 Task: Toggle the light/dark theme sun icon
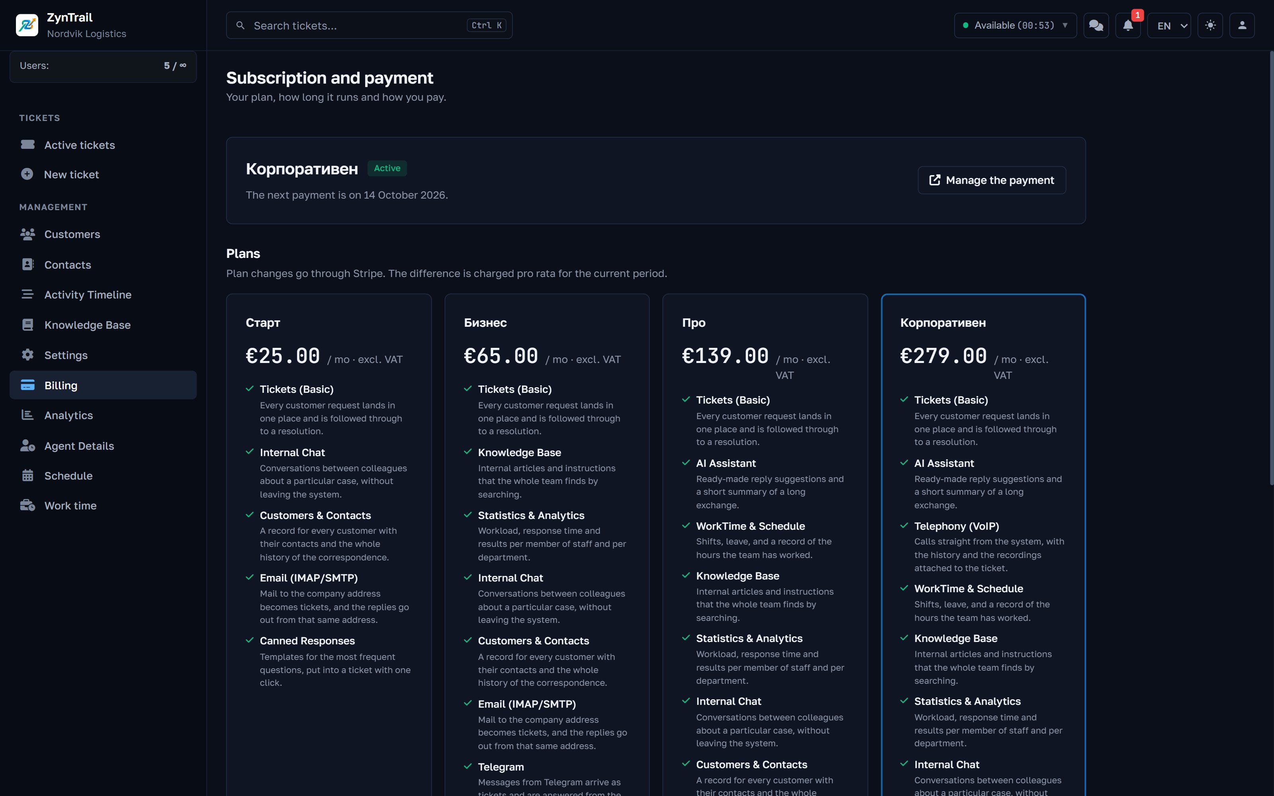point(1210,25)
